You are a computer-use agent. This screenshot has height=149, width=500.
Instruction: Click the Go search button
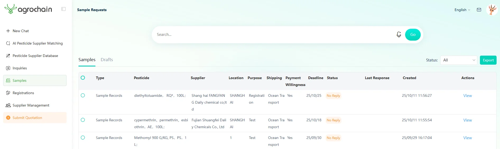(x=413, y=35)
